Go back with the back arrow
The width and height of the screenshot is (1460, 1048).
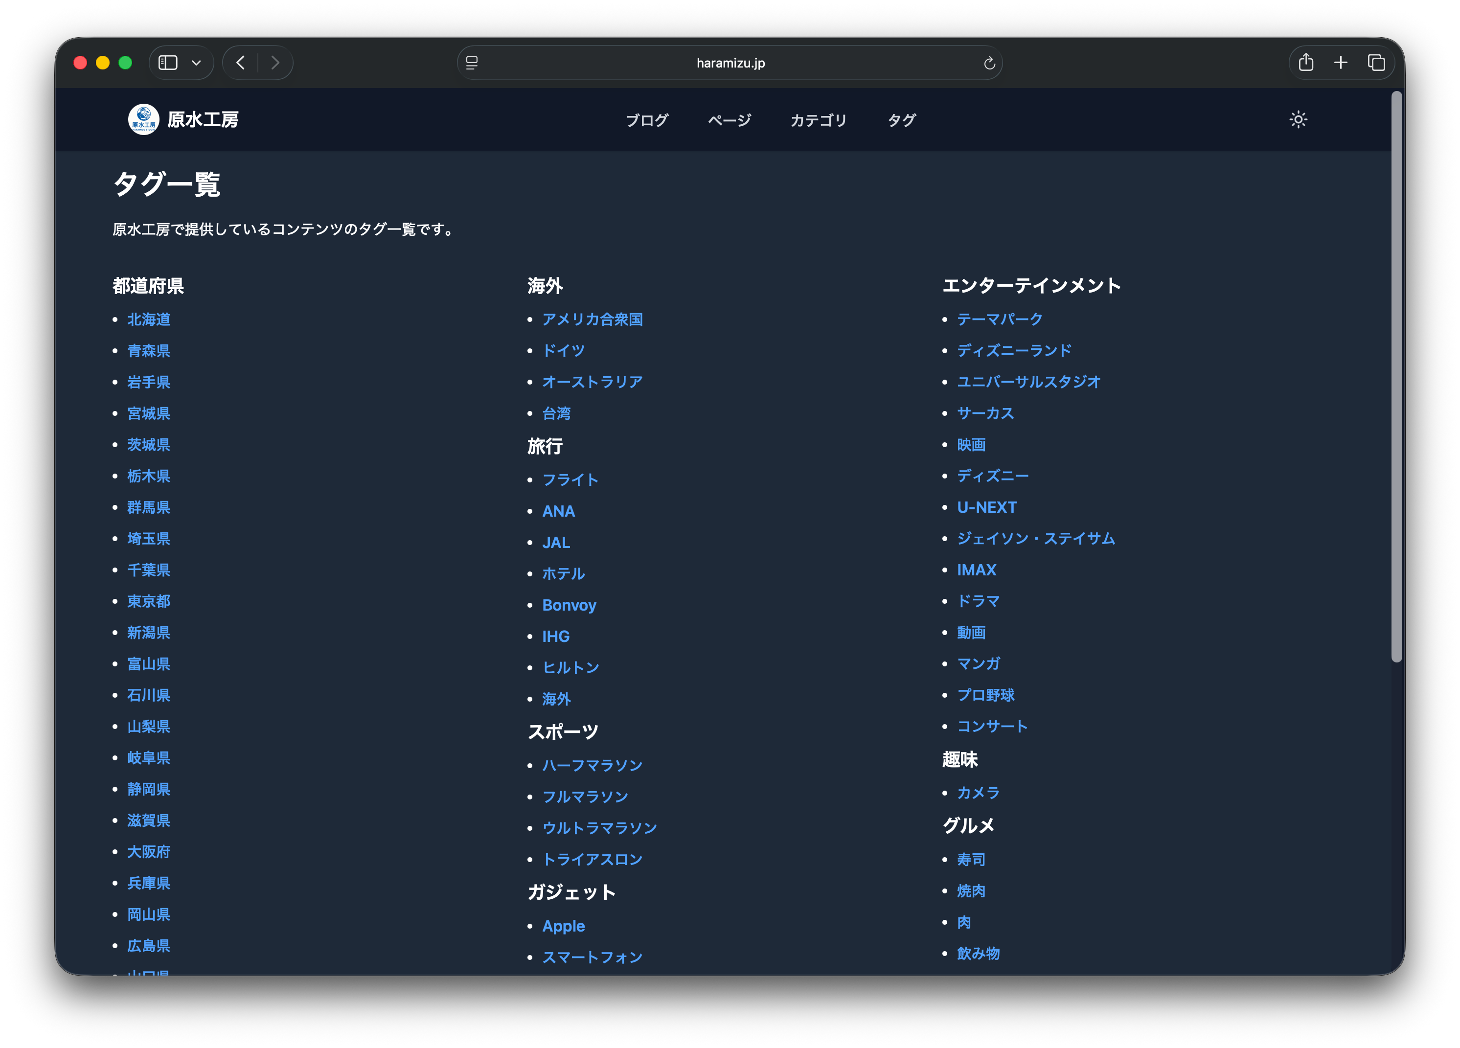[x=241, y=63]
